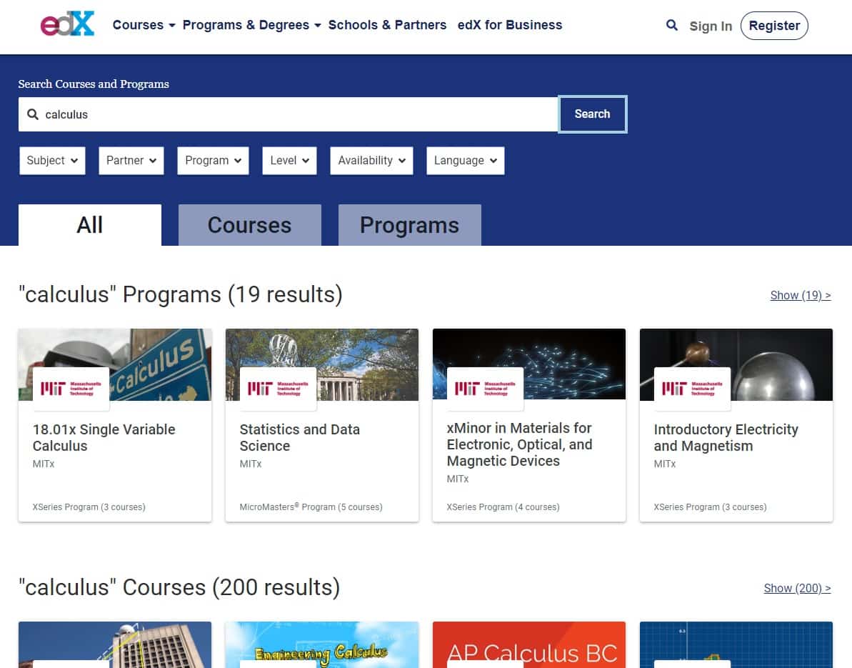Click the blue grid graph course thumbnail
The height and width of the screenshot is (668, 852).
click(x=736, y=644)
